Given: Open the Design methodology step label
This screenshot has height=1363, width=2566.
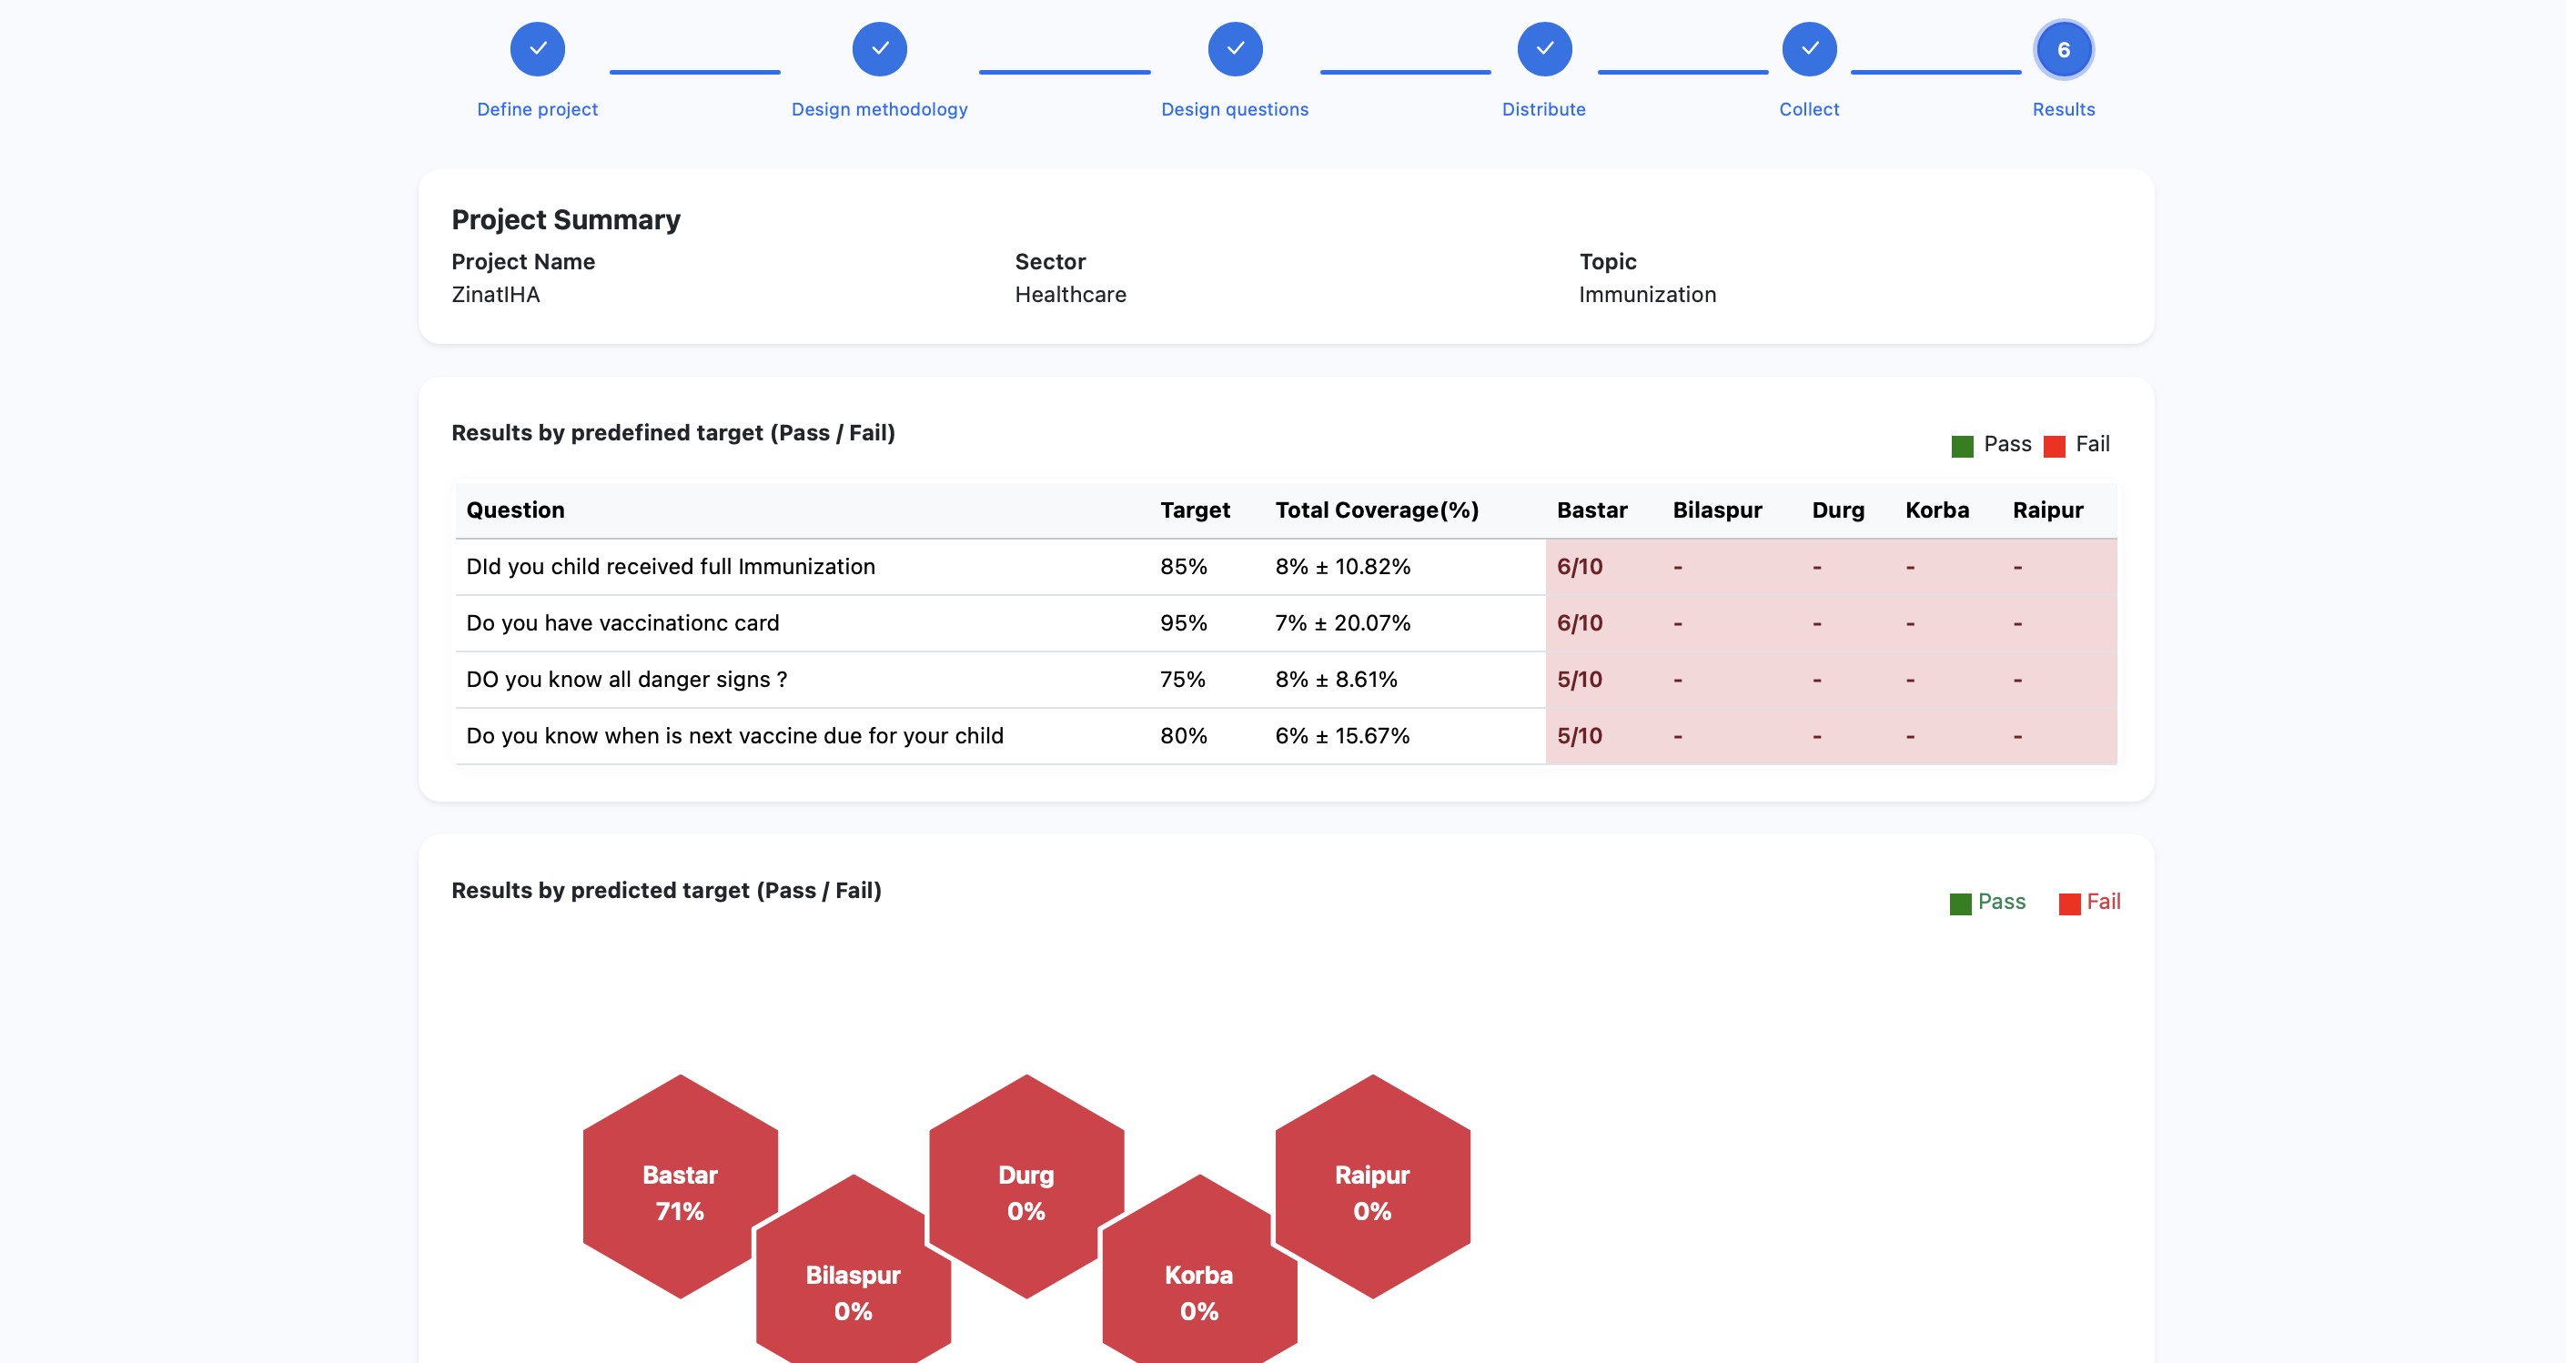Looking at the screenshot, I should coord(880,108).
